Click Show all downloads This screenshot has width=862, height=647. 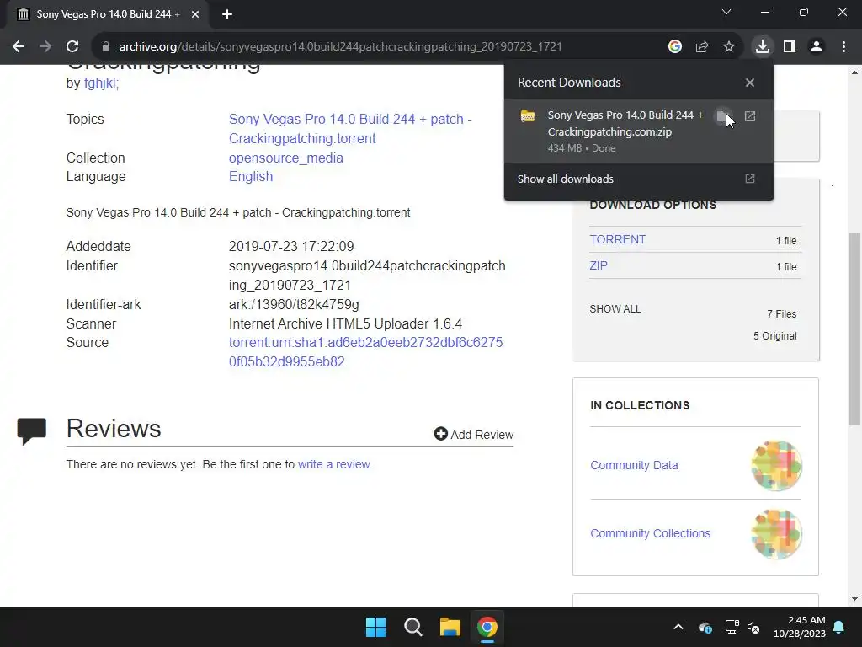pos(565,179)
